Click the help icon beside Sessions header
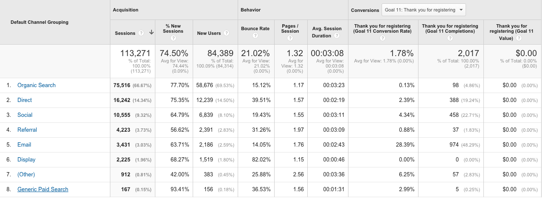 [141, 33]
